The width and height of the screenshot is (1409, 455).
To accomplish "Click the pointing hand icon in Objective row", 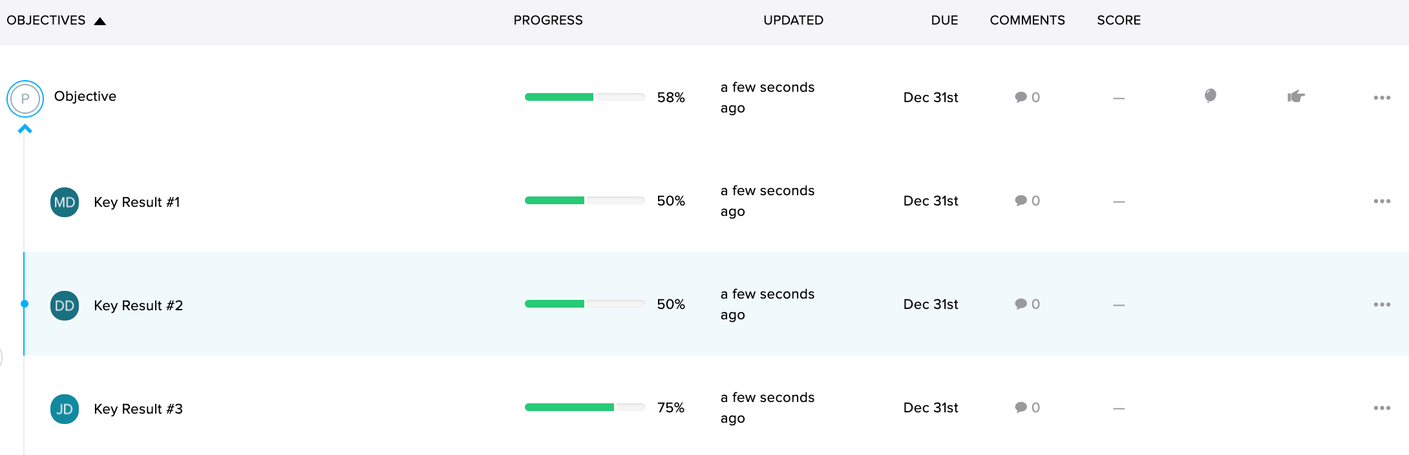I will 1296,97.
